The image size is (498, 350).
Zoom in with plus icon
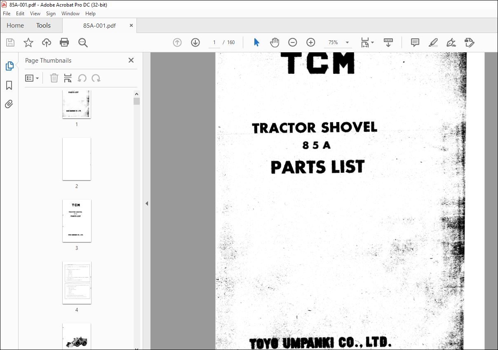click(311, 42)
